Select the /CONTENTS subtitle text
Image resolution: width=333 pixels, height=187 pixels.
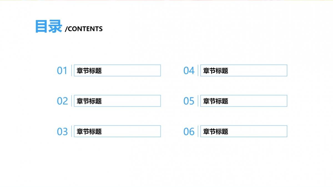pos(84,29)
